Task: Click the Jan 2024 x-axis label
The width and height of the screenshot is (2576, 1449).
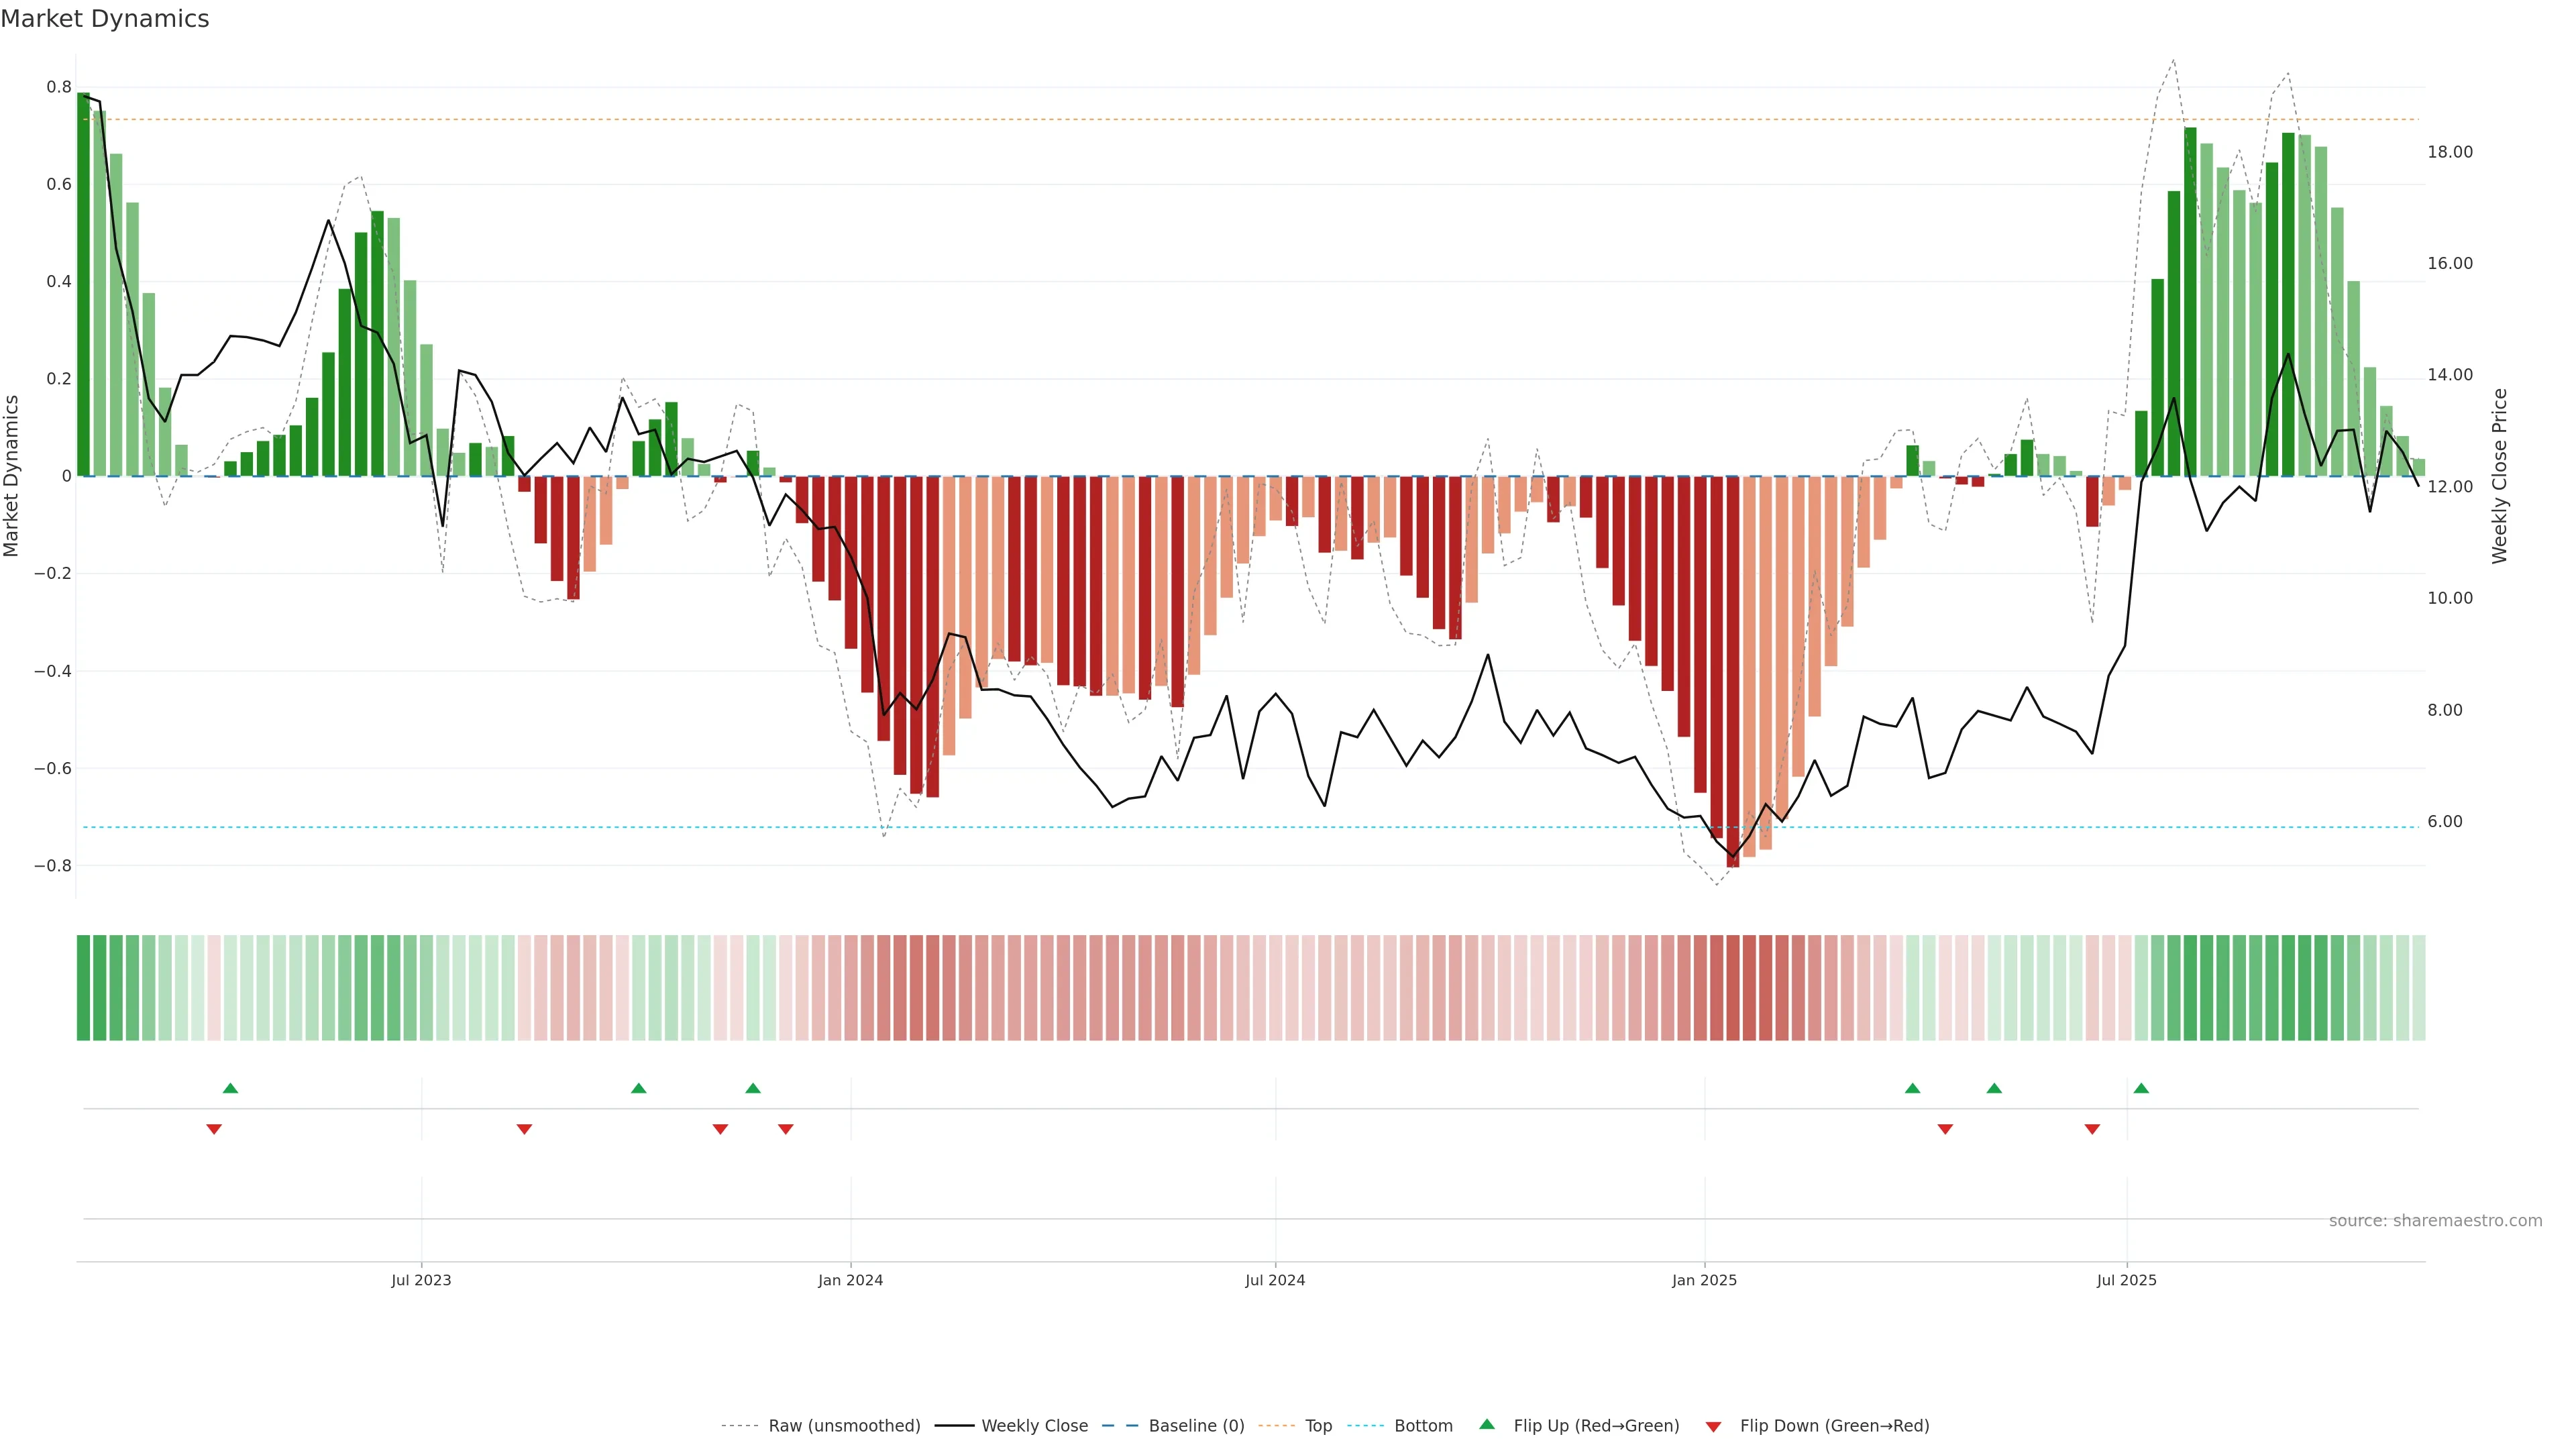Action: tap(850, 1280)
